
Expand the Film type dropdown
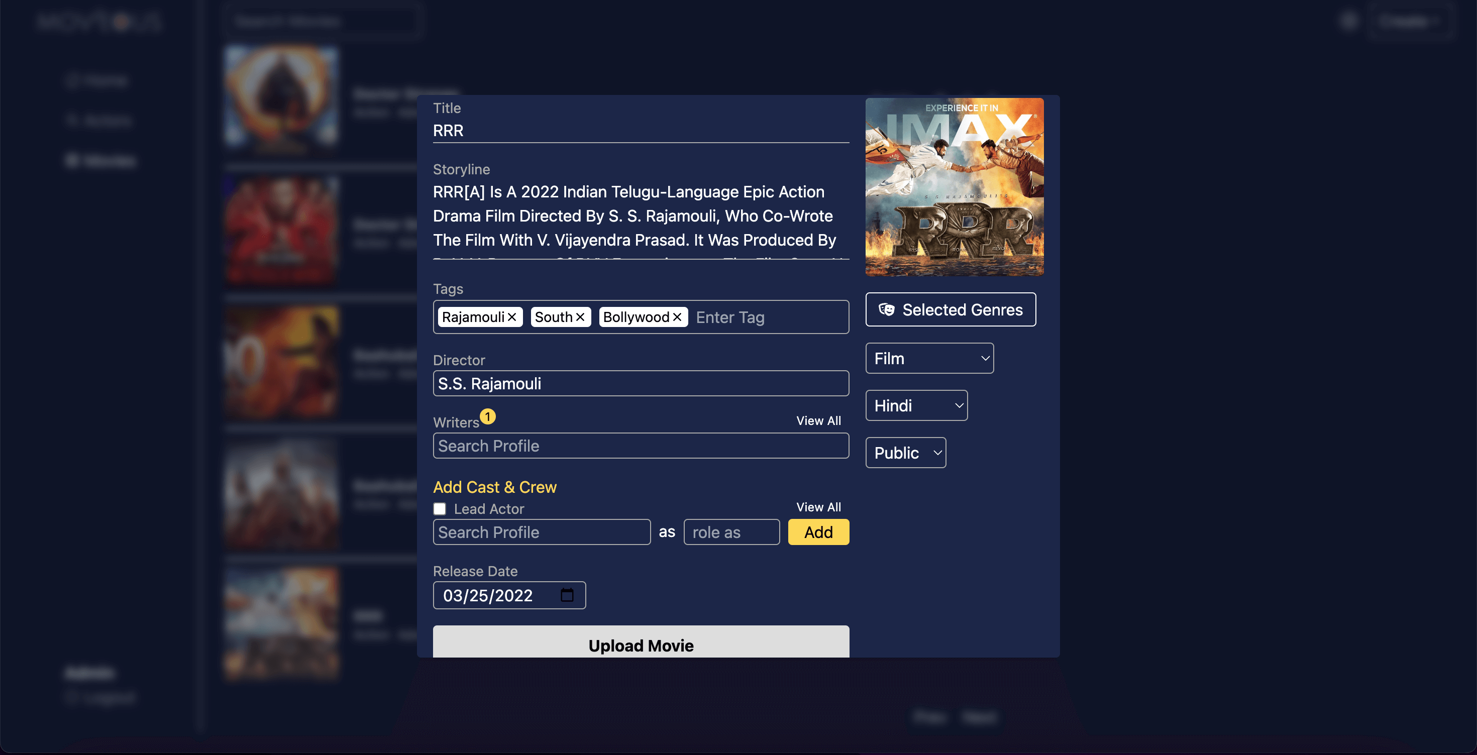point(928,357)
